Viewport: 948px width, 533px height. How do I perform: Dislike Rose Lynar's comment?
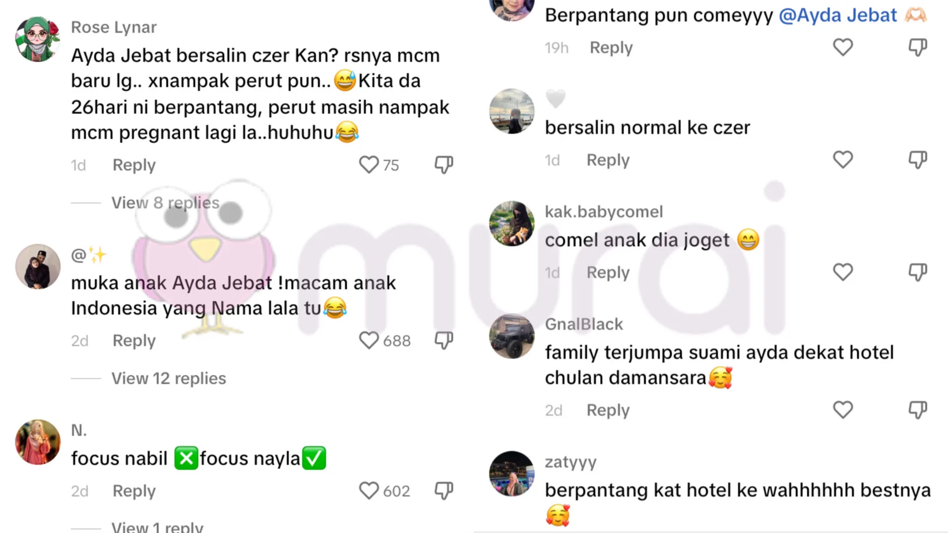point(444,165)
